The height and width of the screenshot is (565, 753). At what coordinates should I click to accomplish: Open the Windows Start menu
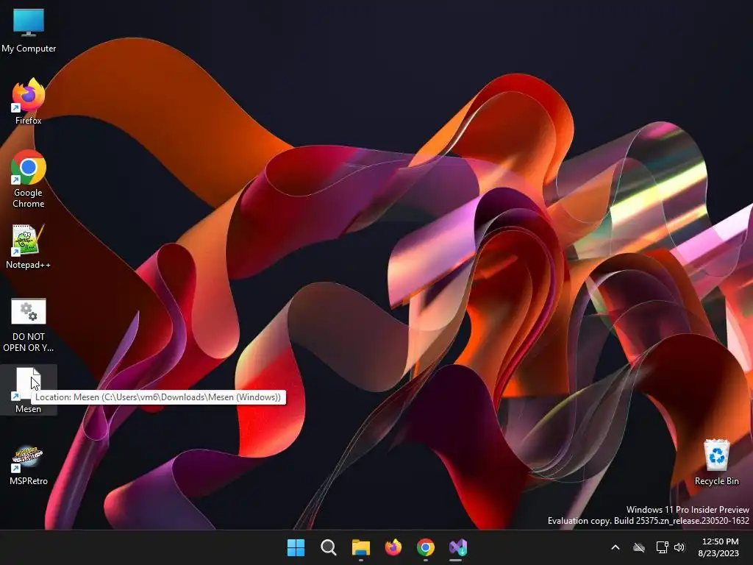pyautogui.click(x=296, y=547)
